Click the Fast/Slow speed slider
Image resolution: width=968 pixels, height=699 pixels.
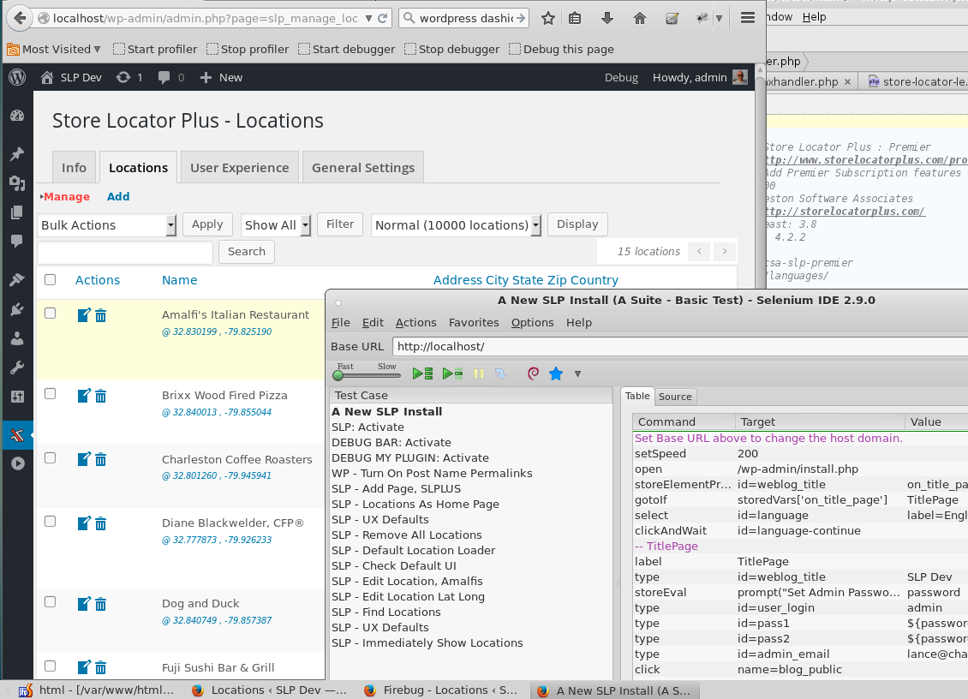367,374
